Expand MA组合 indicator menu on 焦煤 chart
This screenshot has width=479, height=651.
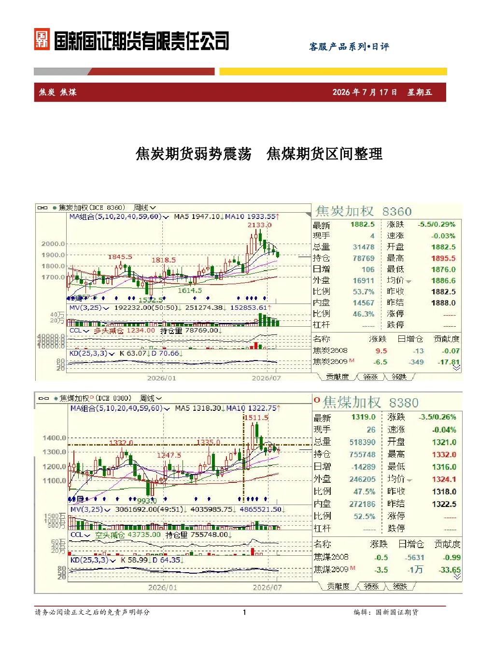pos(167,408)
